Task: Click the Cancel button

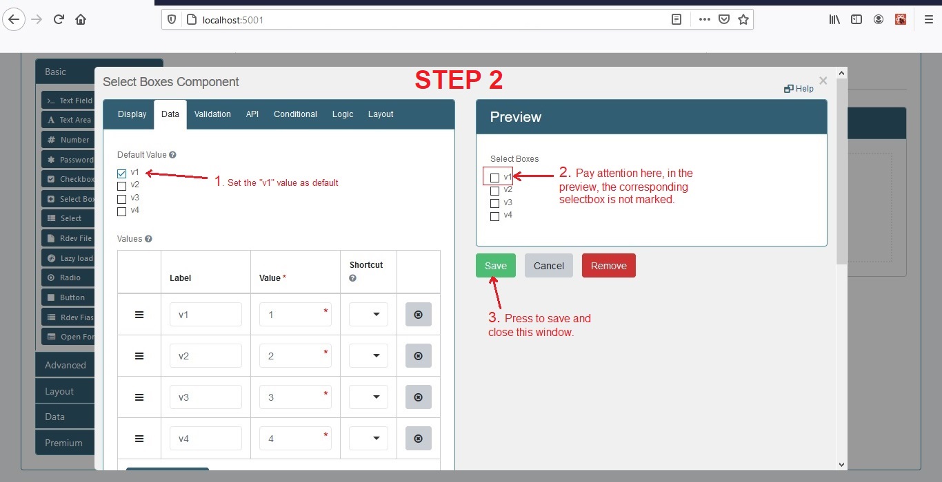Action: coord(549,266)
